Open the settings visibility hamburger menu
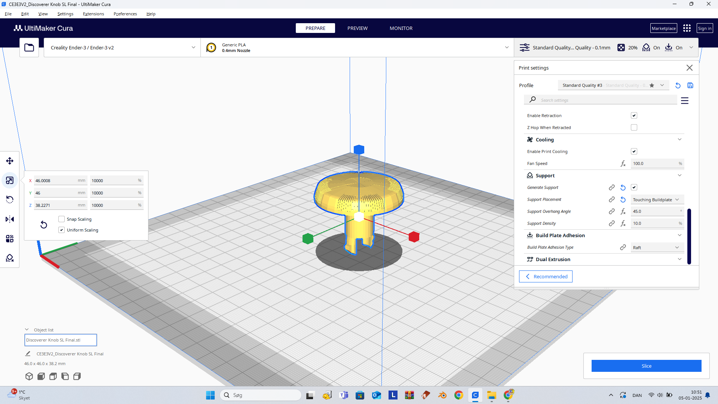 tap(685, 101)
